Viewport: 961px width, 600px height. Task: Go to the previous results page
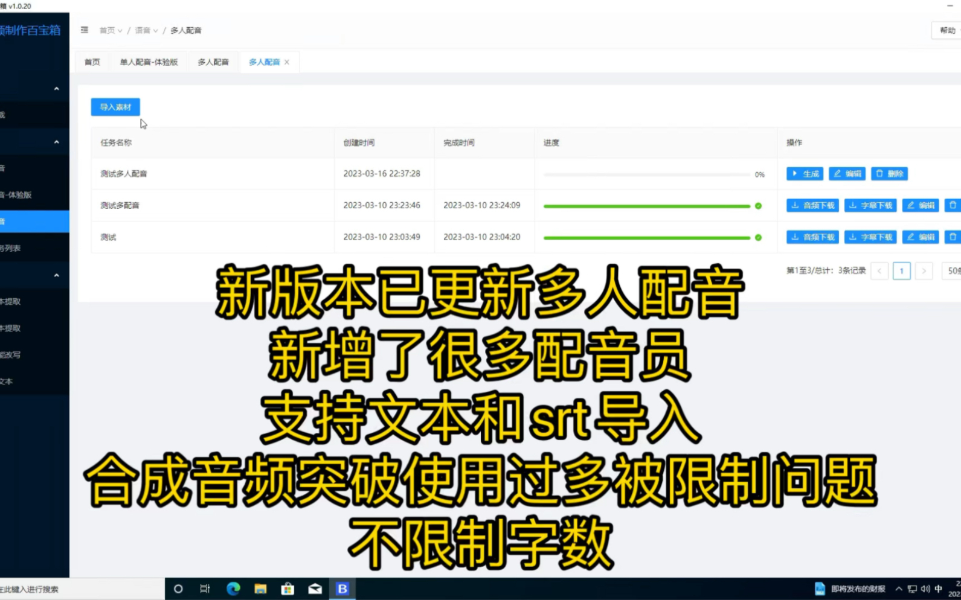(x=879, y=271)
